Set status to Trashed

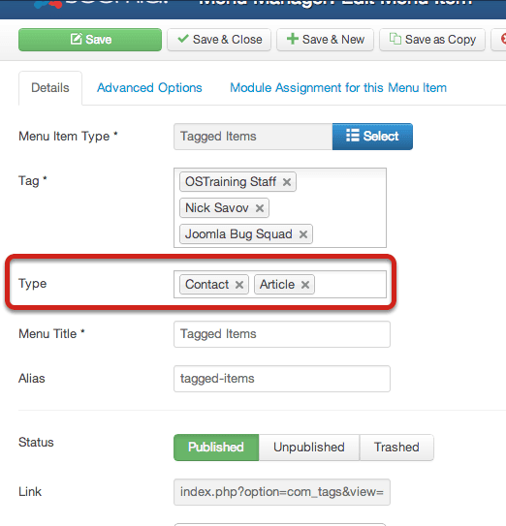[396, 448]
